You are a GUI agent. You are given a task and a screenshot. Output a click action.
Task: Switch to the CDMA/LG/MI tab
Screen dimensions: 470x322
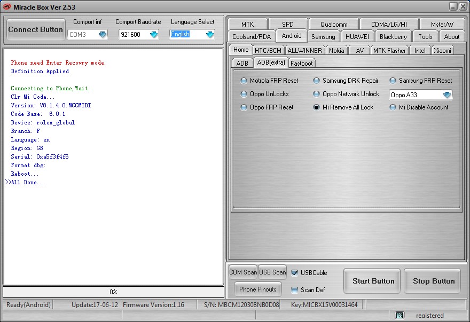click(389, 24)
